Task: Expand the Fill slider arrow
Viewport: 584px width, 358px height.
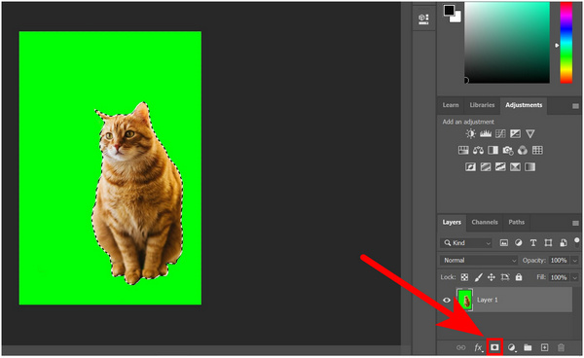Action: 575,277
